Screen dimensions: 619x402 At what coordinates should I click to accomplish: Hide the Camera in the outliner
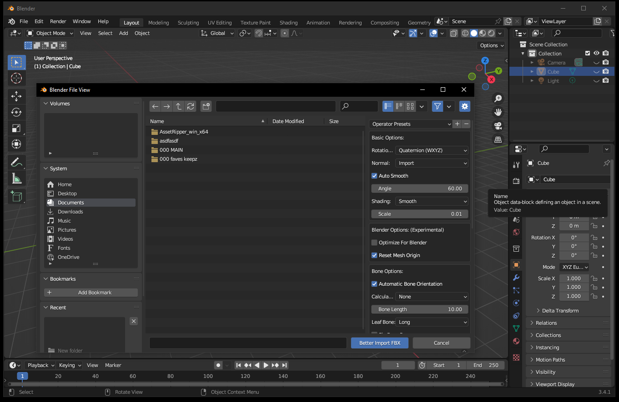click(596, 63)
